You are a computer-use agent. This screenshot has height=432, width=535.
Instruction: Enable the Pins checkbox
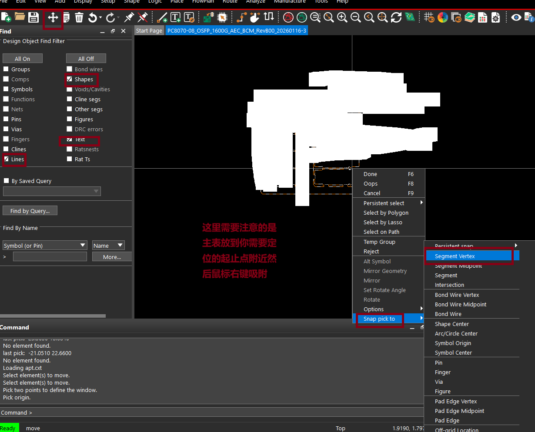[6, 119]
